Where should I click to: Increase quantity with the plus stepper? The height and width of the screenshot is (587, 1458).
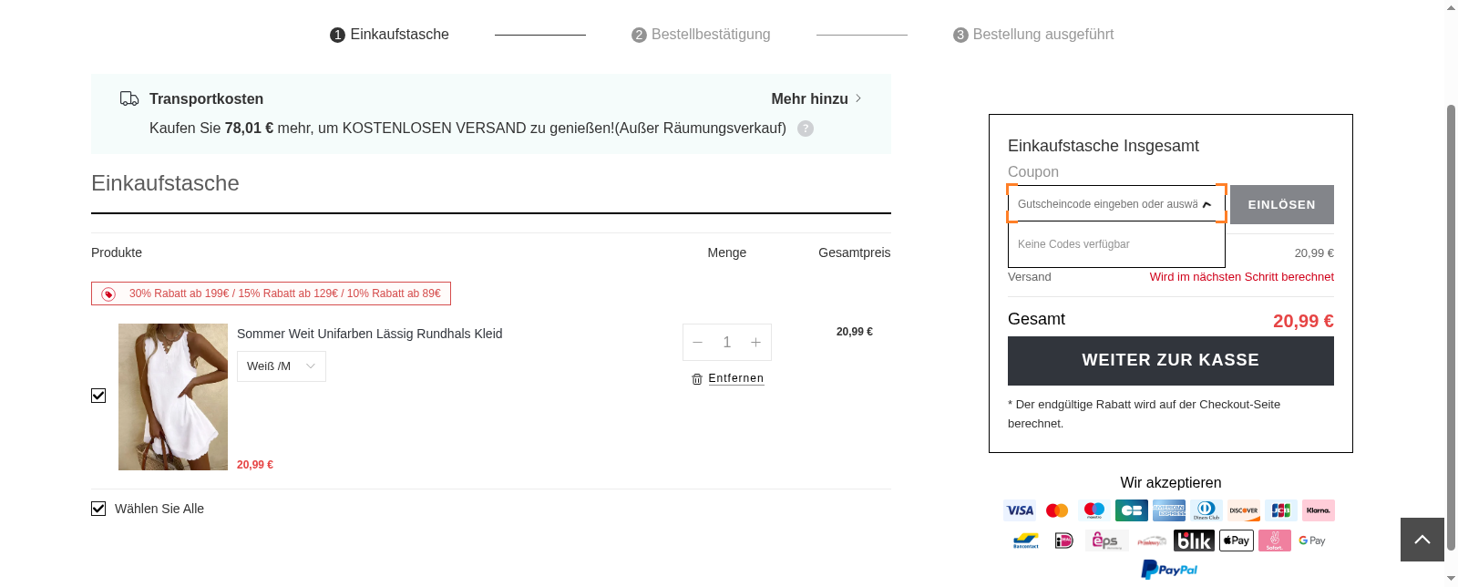755,342
